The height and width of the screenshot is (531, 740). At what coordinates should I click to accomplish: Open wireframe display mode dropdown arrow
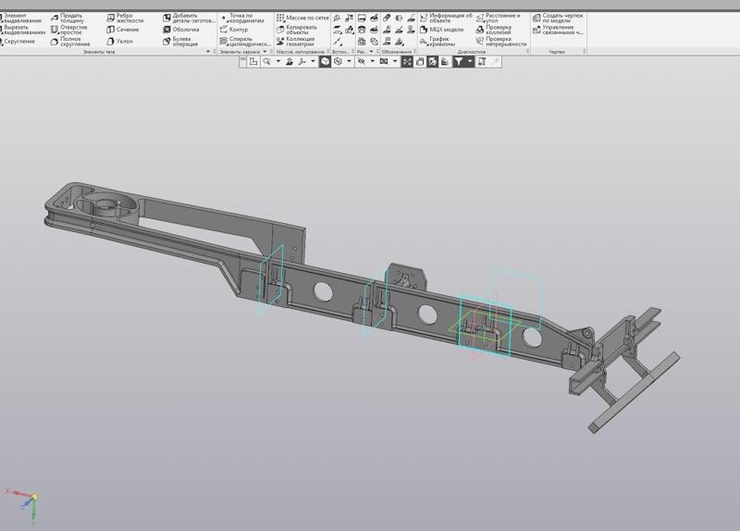pos(349,62)
